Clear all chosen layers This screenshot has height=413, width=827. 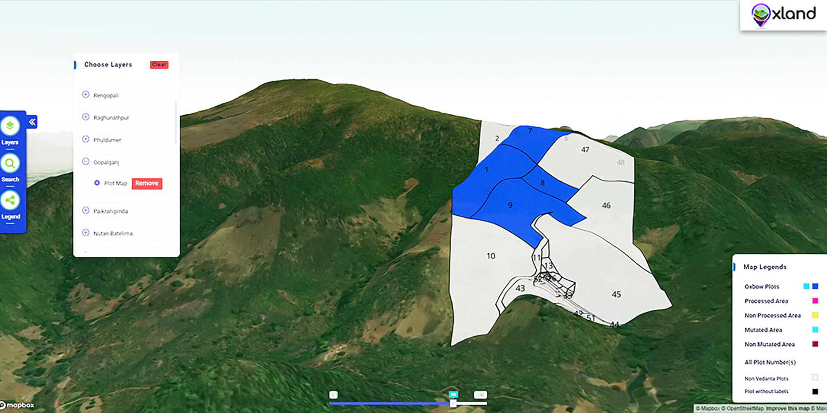tap(159, 65)
